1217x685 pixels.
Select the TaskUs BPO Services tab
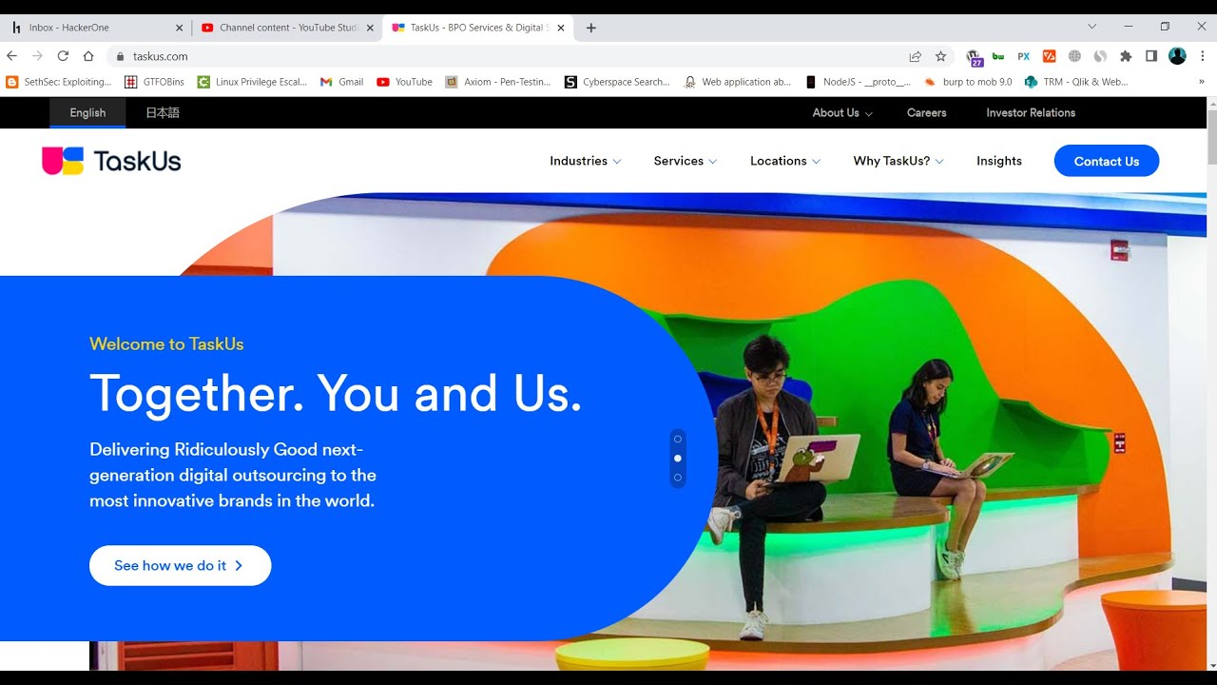pos(477,28)
